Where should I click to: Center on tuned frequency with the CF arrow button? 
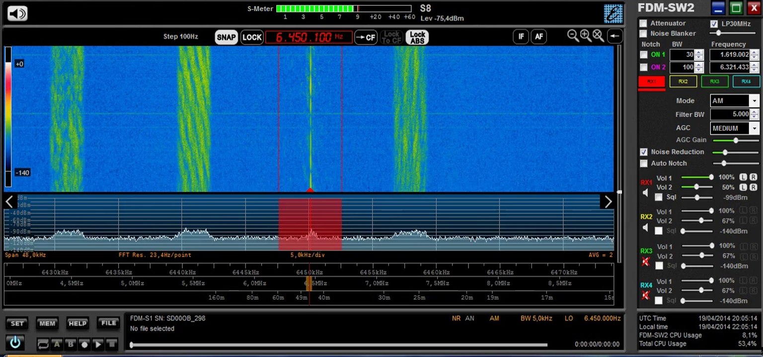[x=366, y=37]
